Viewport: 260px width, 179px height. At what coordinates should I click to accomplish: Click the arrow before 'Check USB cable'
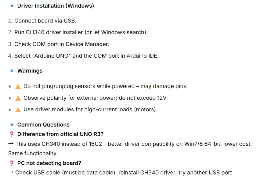11,172
